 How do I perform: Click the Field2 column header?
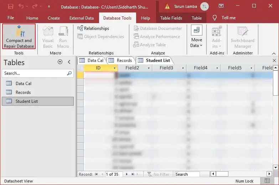(x=135, y=68)
